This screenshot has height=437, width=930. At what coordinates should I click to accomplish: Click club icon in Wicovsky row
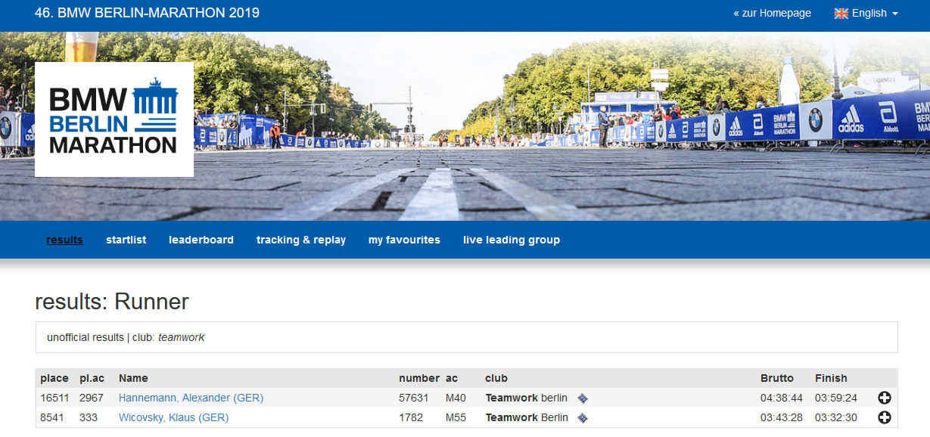[583, 417]
